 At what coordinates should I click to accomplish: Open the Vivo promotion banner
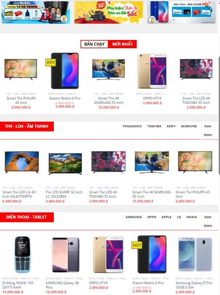point(181,12)
